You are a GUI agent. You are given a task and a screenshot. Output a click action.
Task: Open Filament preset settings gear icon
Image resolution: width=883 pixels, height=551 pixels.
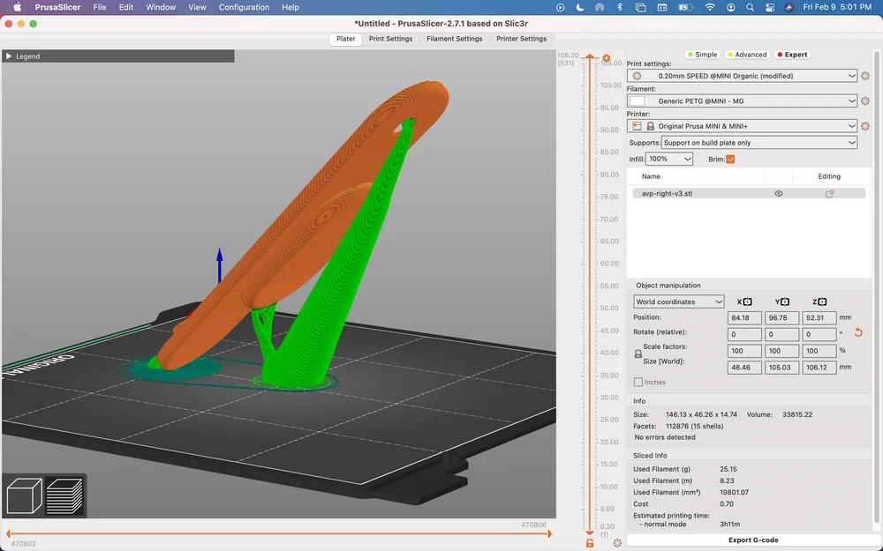[865, 101]
